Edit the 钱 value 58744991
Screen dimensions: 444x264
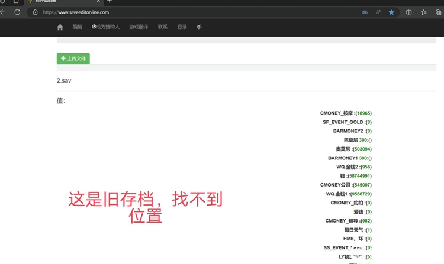coord(359,176)
